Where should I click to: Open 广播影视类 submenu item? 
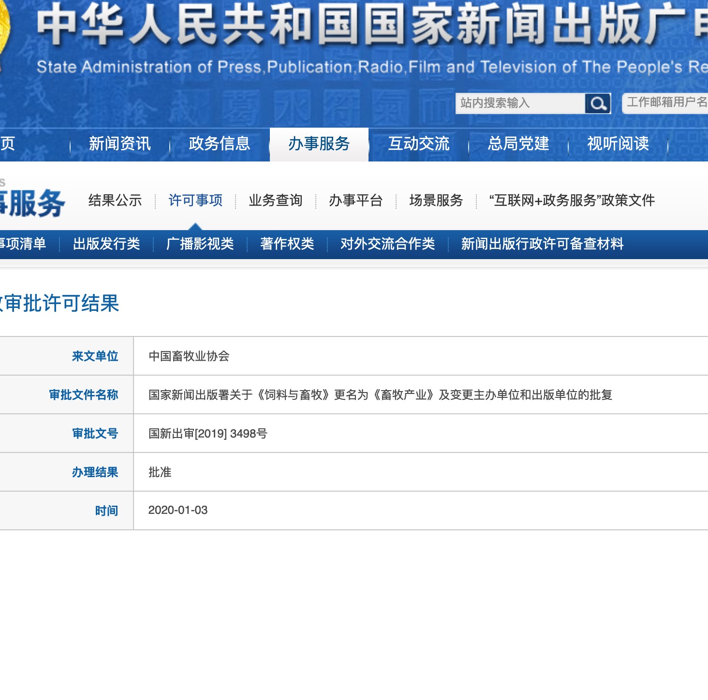pos(200,244)
